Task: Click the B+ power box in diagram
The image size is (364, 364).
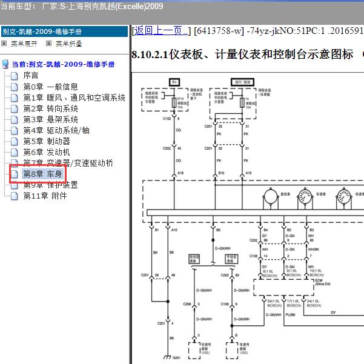Action: [x=174, y=82]
